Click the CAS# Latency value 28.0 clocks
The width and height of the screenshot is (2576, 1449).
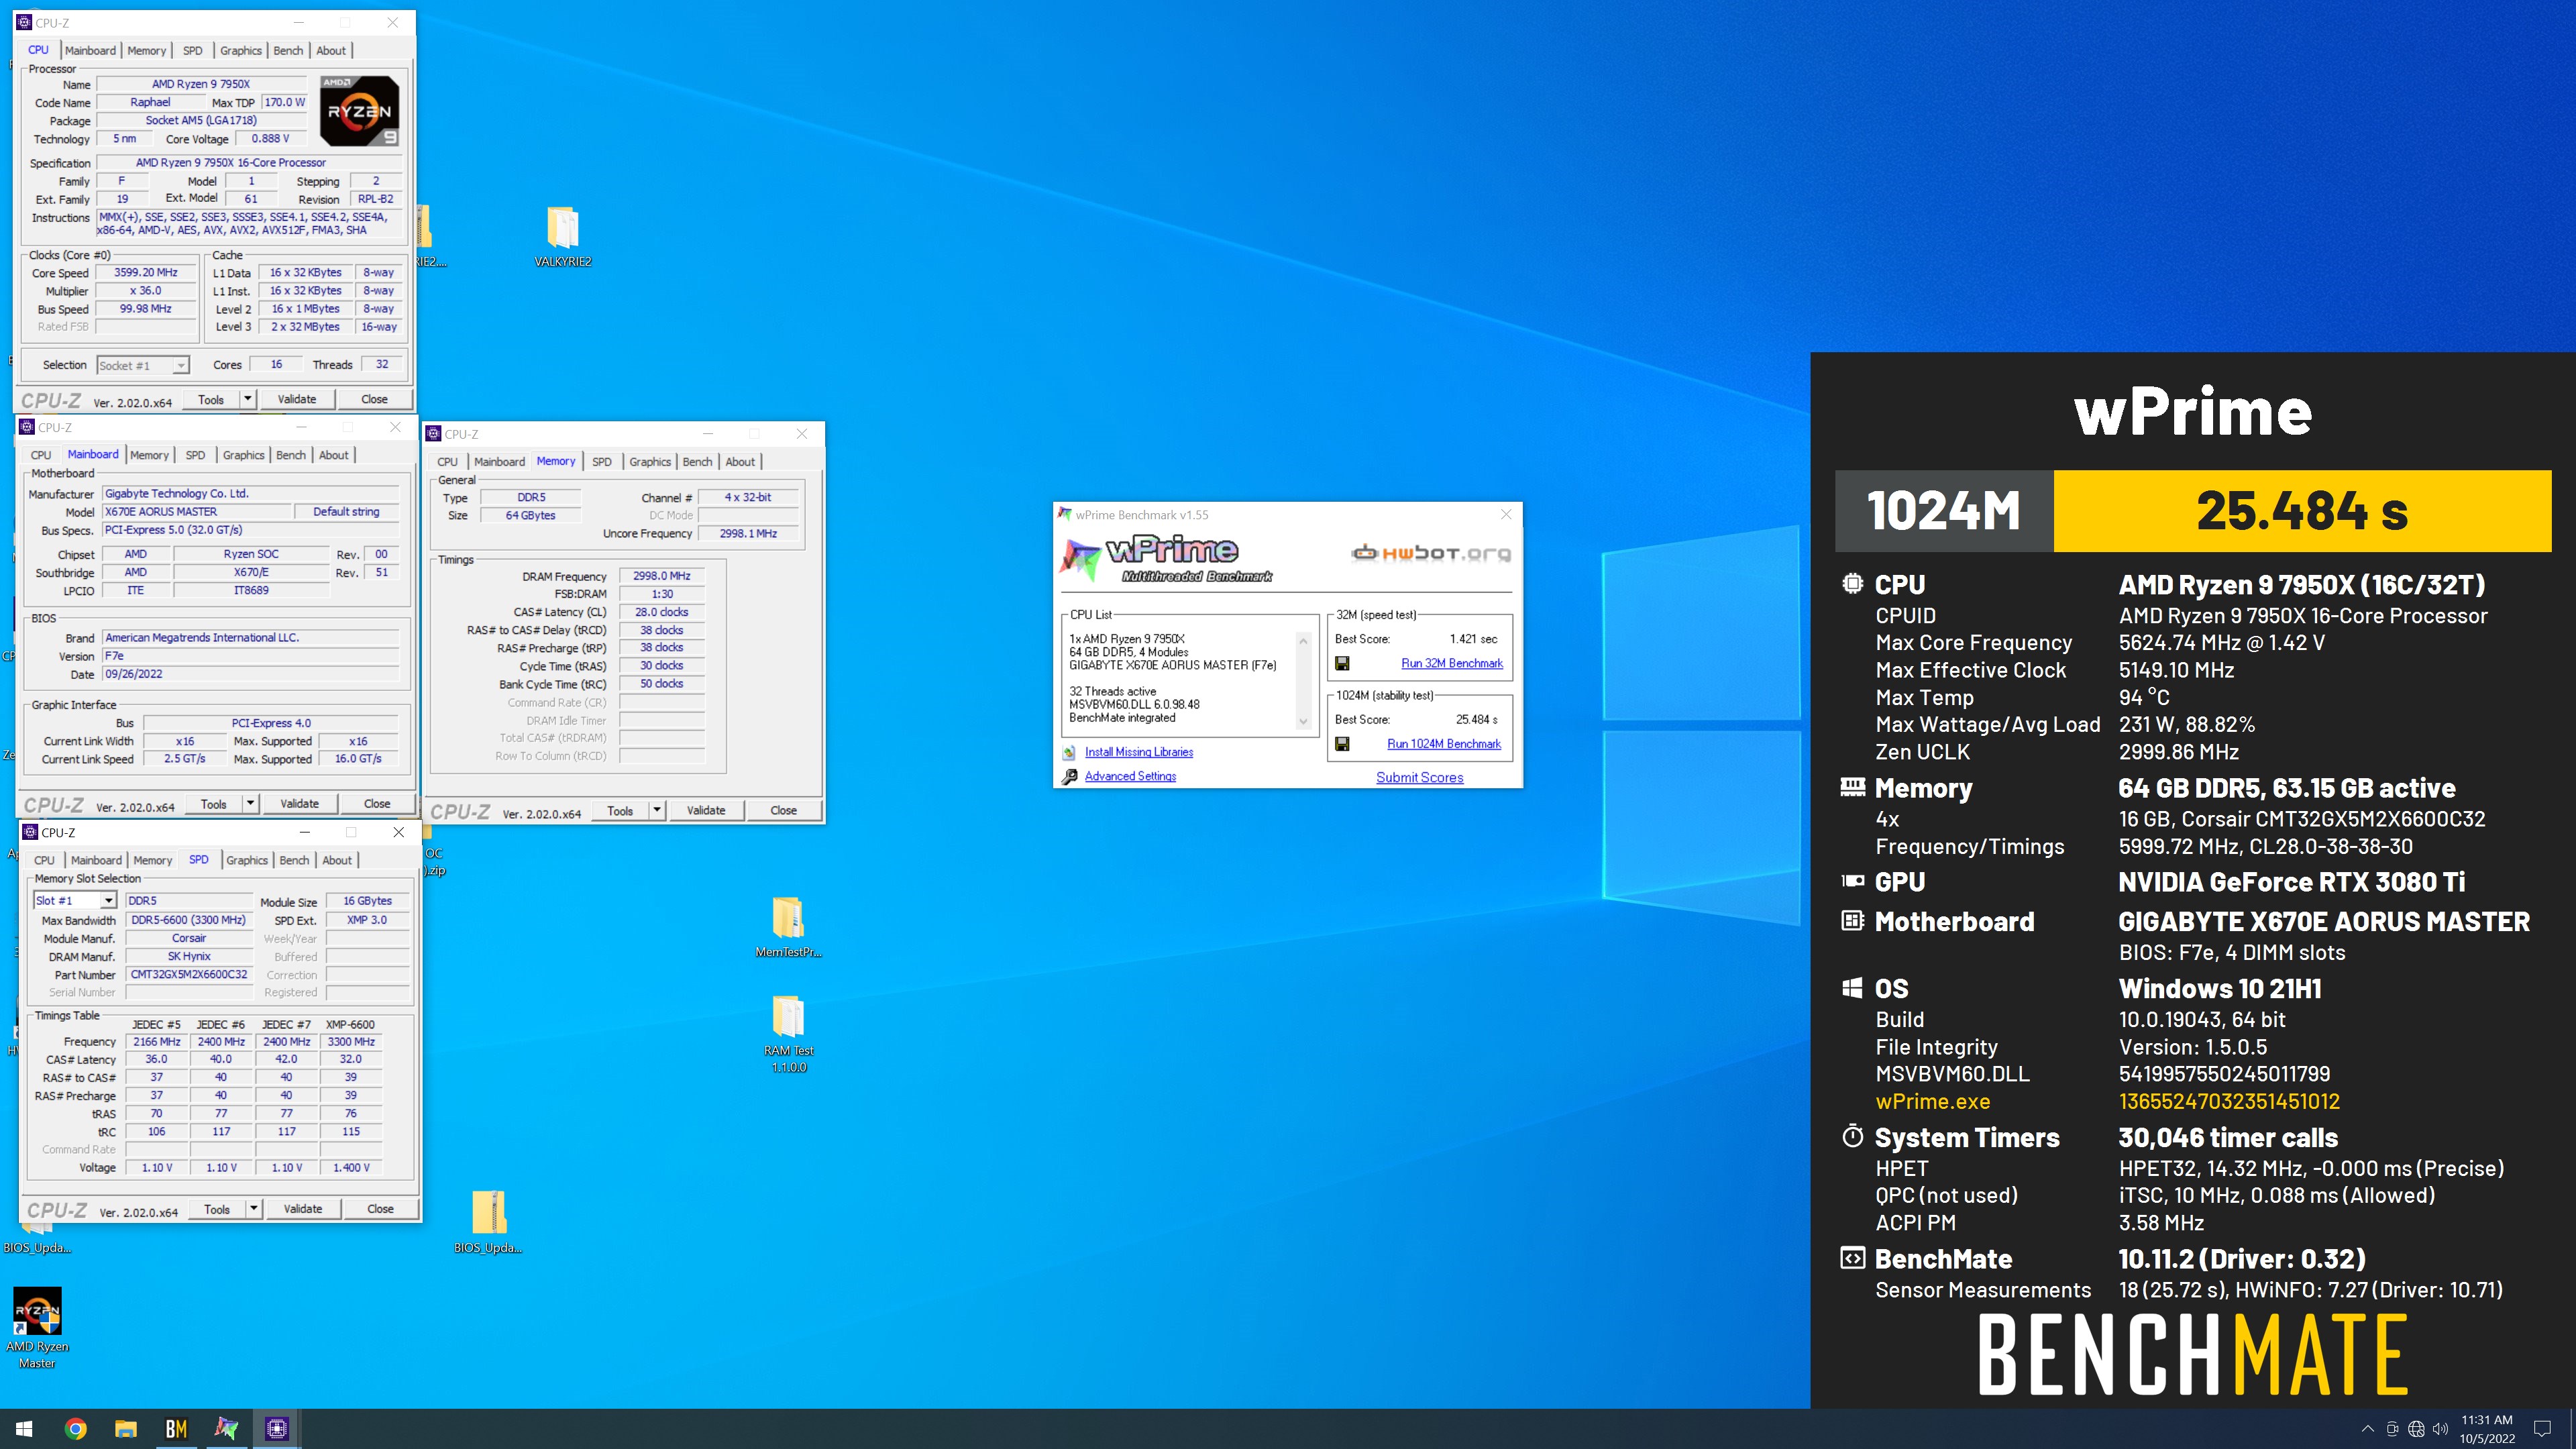click(661, 612)
